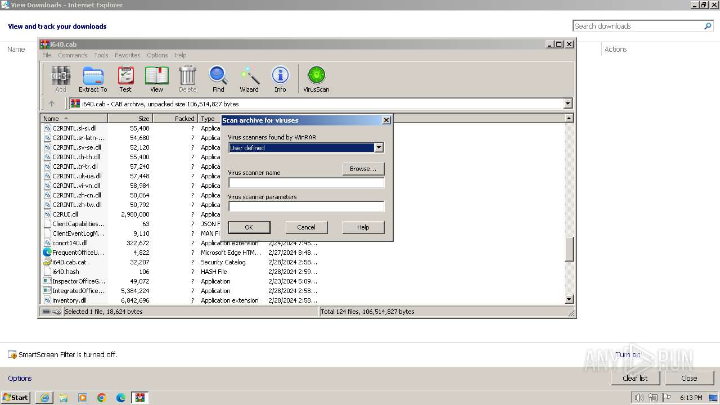Click the View file toolbar icon
This screenshot has height=405, width=720.
156,79
